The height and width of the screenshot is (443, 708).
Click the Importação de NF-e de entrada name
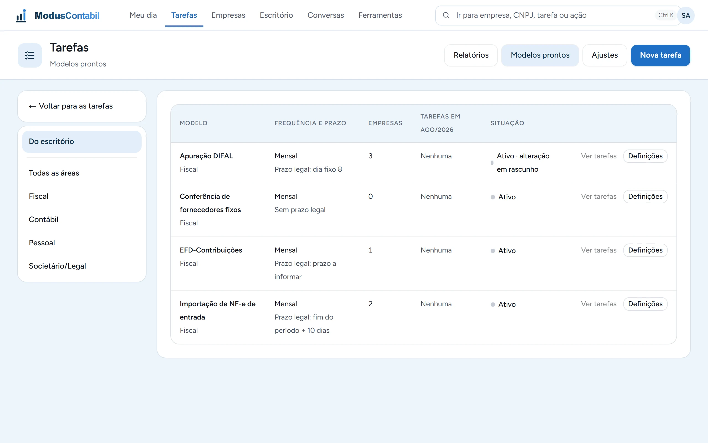pyautogui.click(x=217, y=311)
